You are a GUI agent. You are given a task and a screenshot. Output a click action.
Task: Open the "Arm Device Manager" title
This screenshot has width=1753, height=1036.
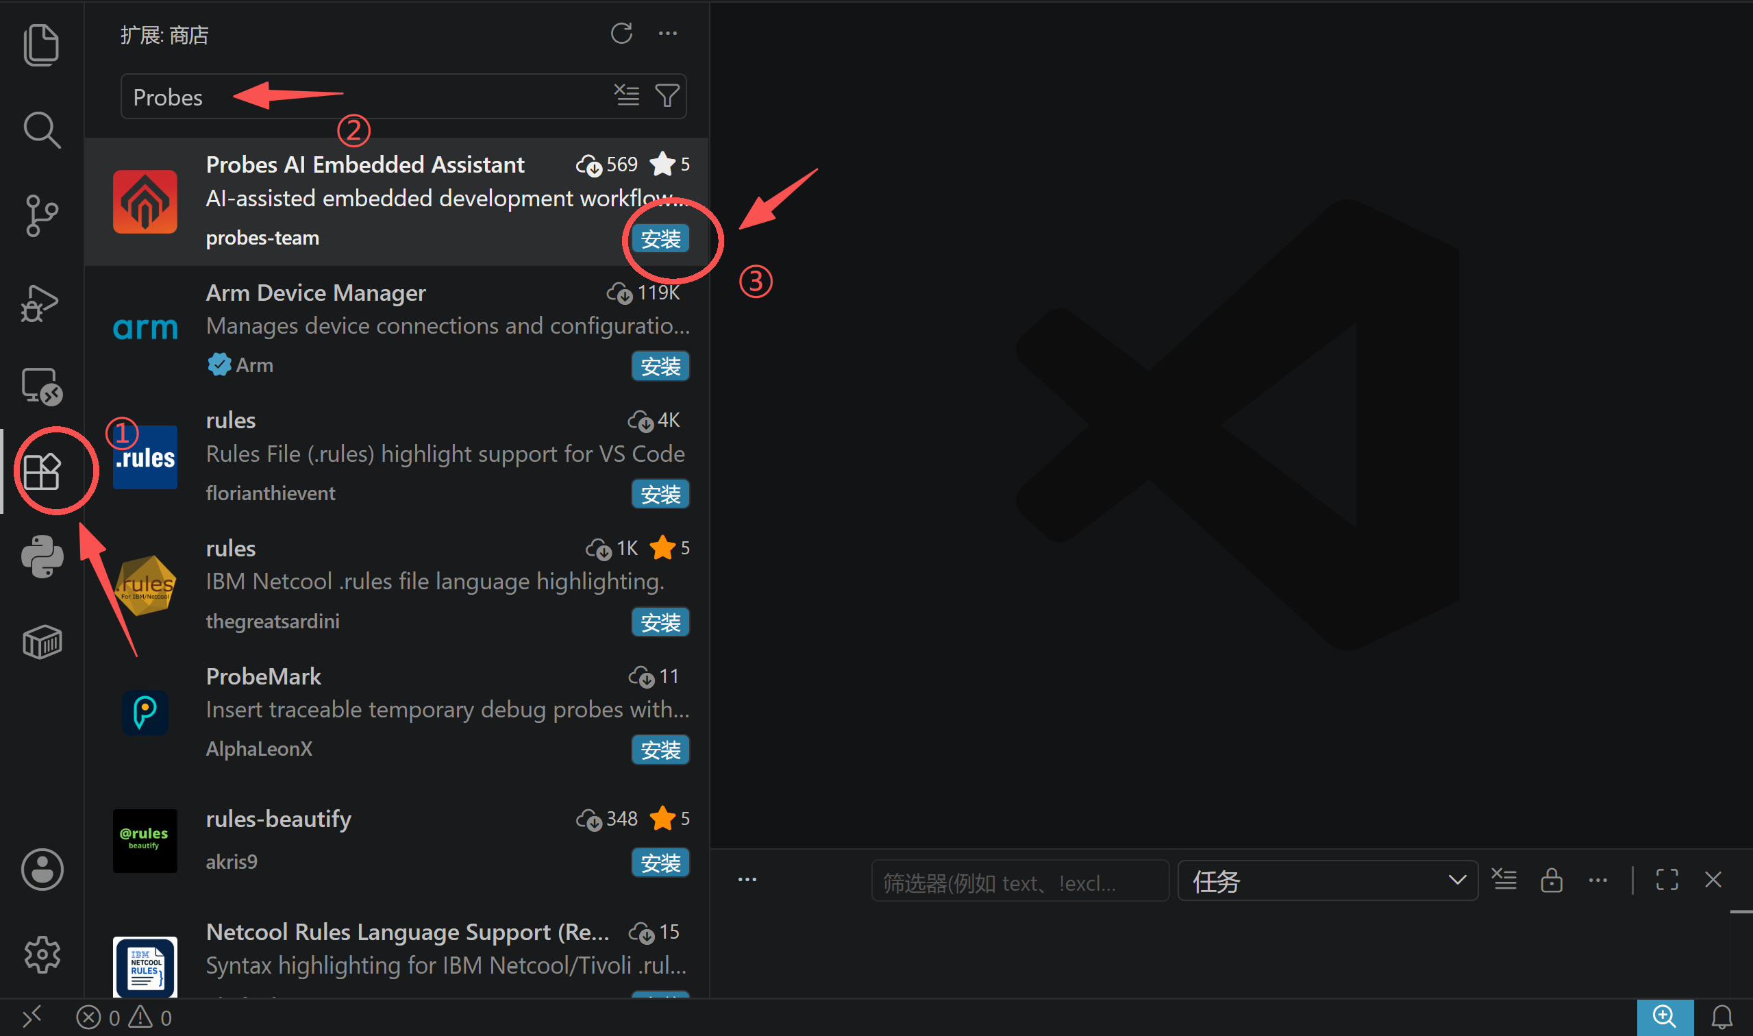(x=315, y=293)
